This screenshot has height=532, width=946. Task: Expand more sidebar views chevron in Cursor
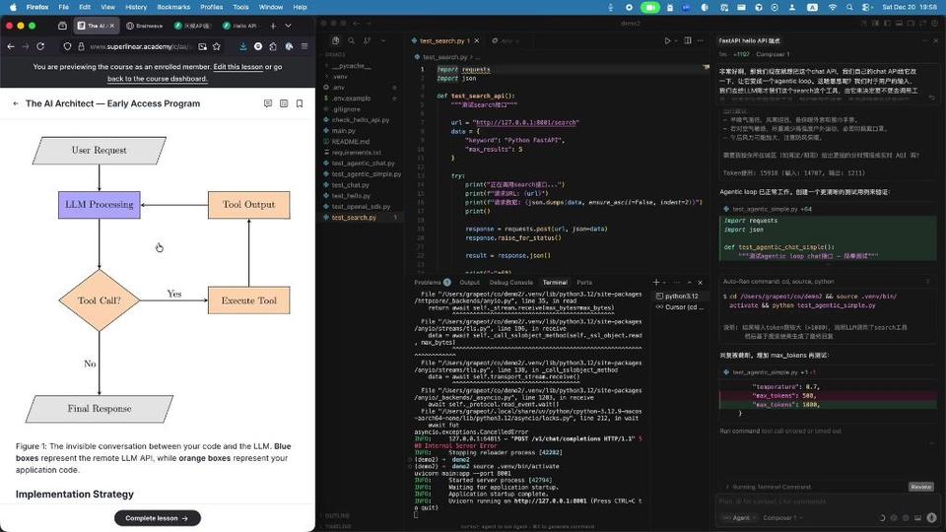click(383, 40)
